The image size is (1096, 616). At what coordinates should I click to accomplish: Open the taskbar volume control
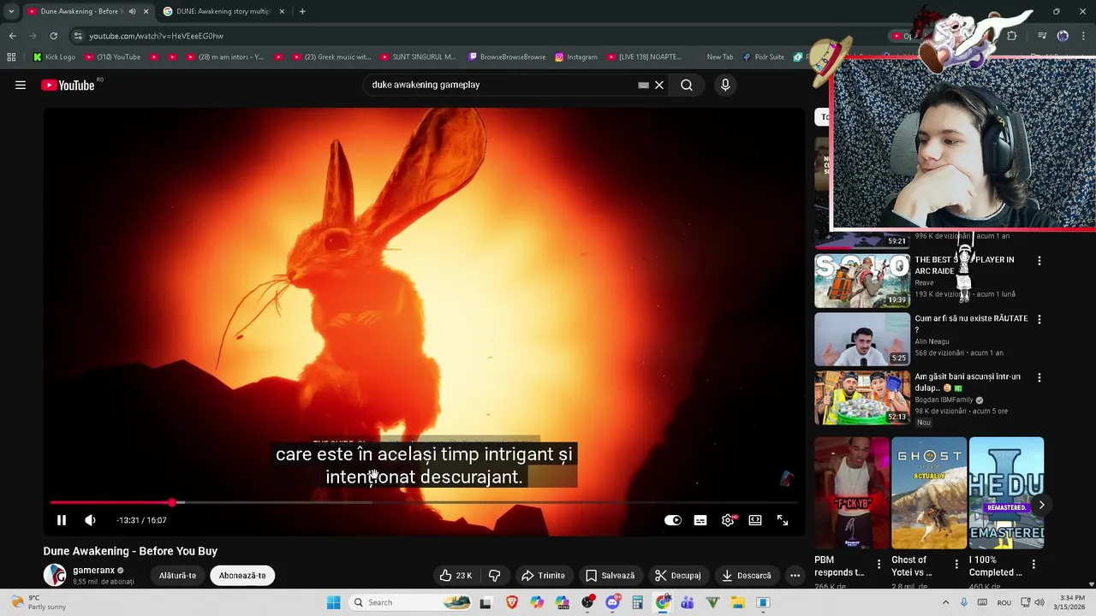pyautogui.click(x=1039, y=602)
